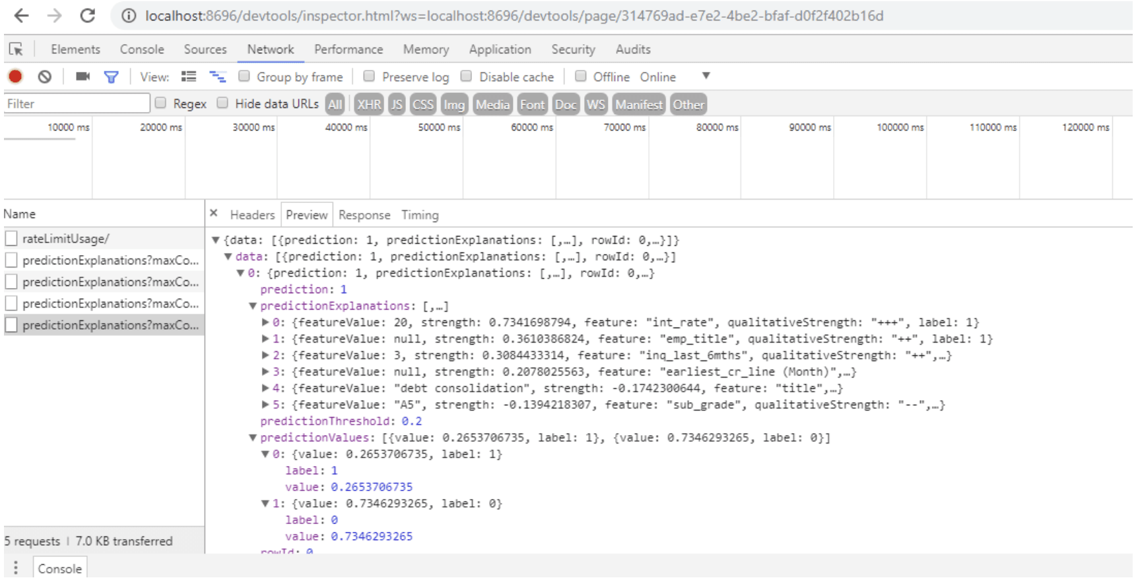The width and height of the screenshot is (1136, 580).
Task: Show the raw Response tab
Action: coord(364,215)
